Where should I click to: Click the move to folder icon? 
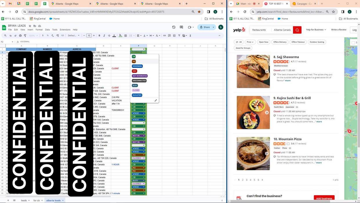[x=35, y=26]
